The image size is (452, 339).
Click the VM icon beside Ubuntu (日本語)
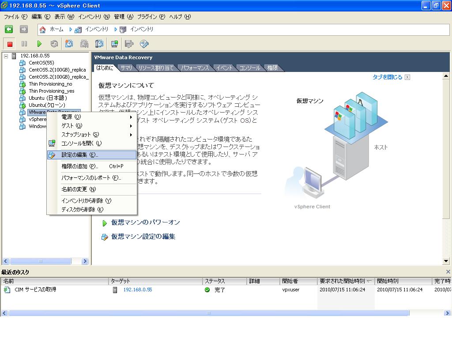(x=23, y=98)
